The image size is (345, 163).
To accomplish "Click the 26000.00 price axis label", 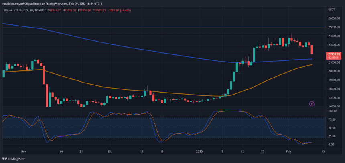I will point(334,18).
